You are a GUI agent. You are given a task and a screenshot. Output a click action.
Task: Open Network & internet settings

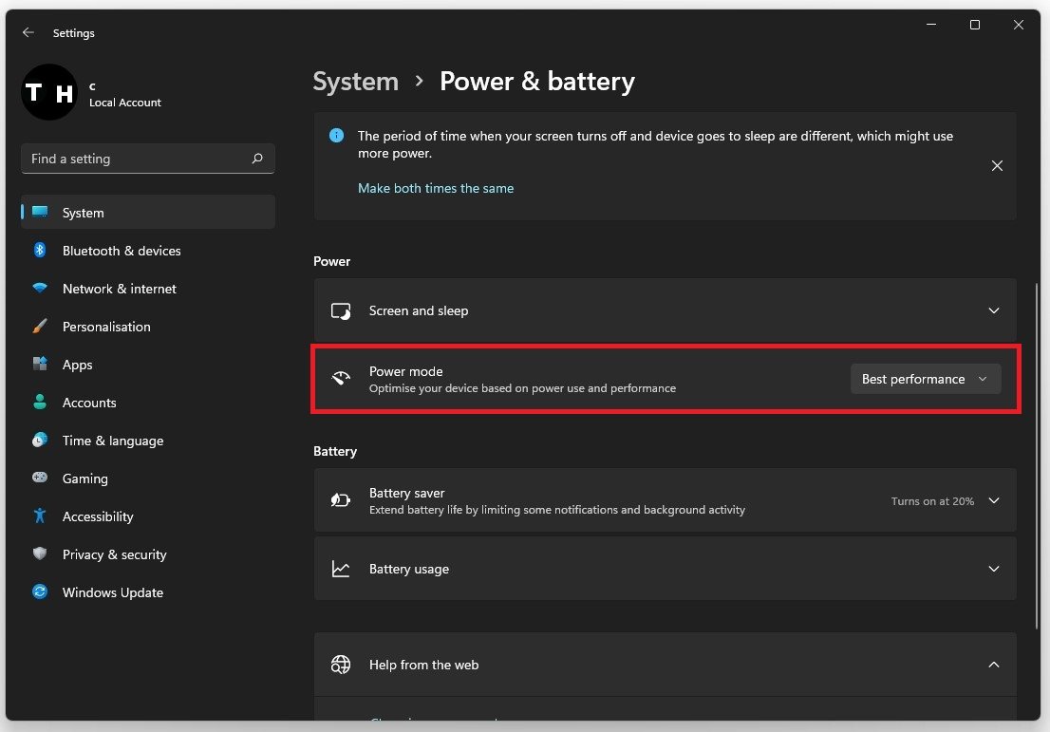point(120,289)
